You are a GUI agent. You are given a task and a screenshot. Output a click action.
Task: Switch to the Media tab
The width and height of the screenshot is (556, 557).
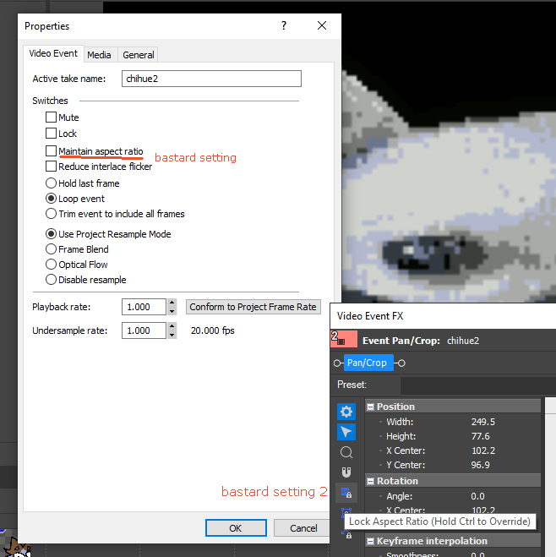[x=99, y=55]
